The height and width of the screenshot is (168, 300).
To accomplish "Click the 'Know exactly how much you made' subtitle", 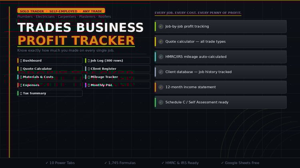I will coord(66,50).
